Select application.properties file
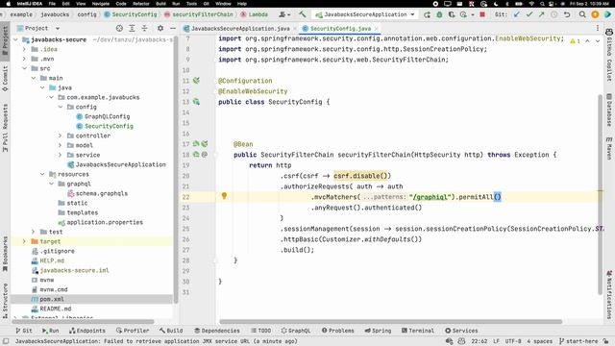The width and height of the screenshot is (615, 346). pos(100,222)
